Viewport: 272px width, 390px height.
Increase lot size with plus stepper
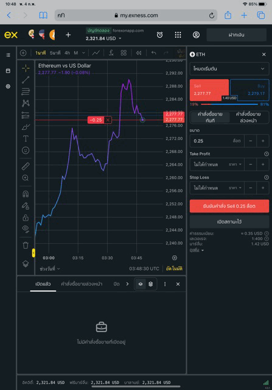coord(263,141)
